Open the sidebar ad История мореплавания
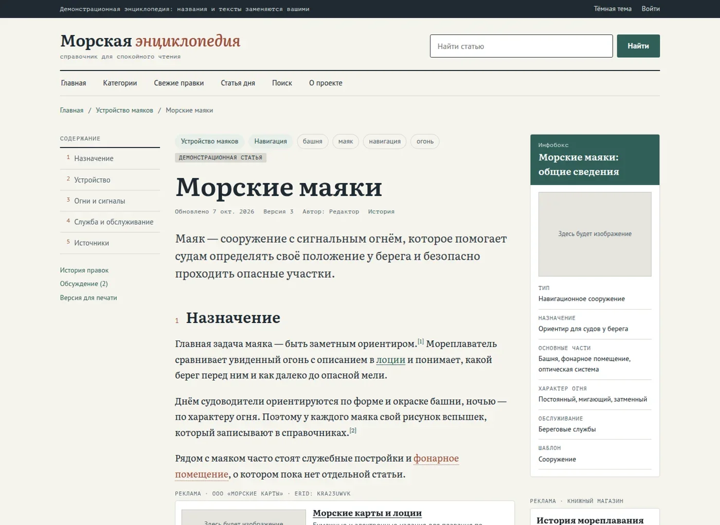Viewport: 720px width, 525px height. pos(590,520)
